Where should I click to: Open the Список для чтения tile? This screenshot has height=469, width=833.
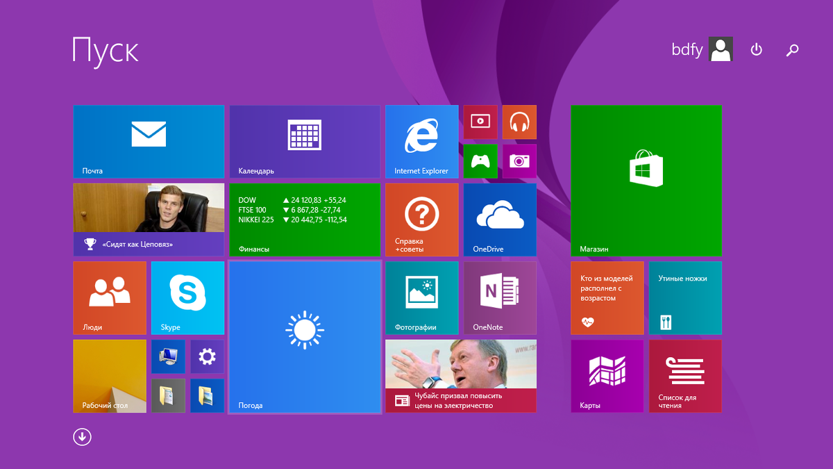685,376
